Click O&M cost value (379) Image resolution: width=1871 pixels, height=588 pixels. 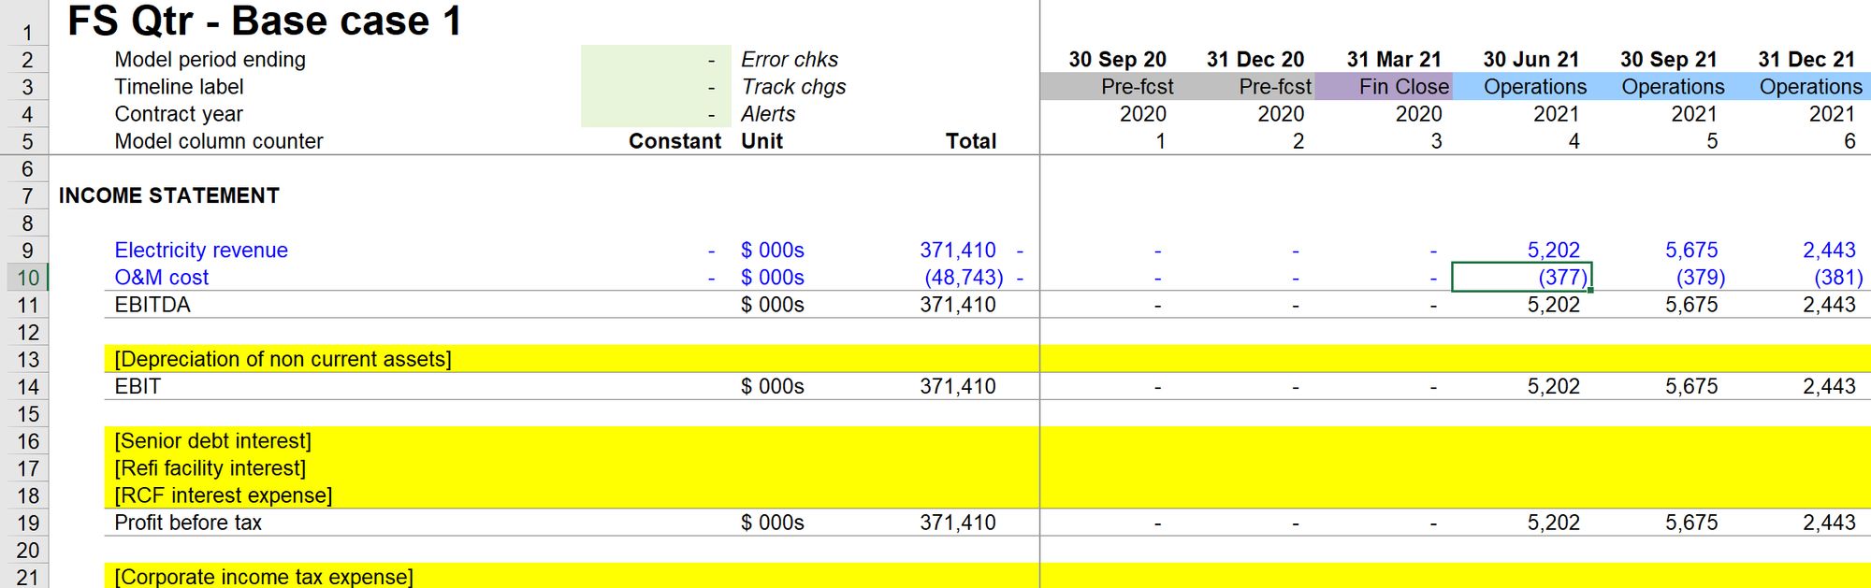[1700, 278]
